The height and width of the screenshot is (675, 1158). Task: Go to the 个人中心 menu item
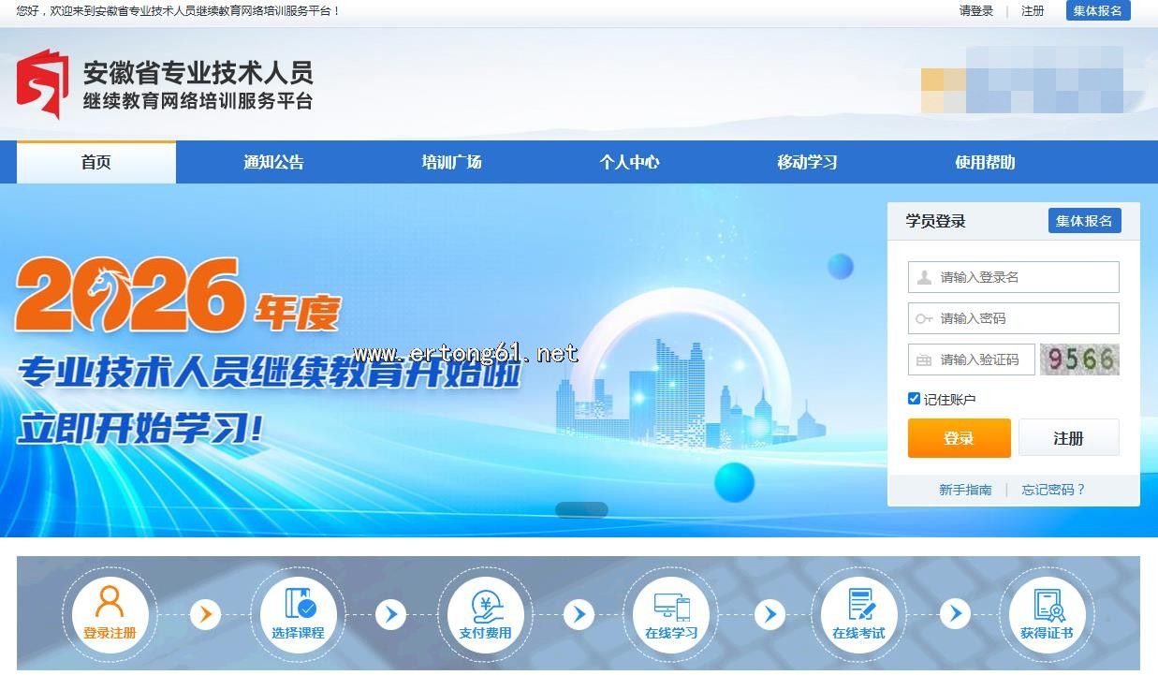629,162
